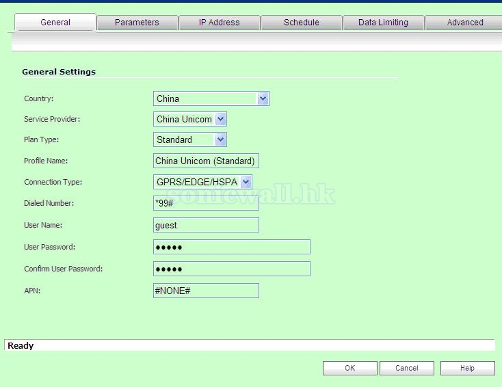Switch to the General tab
Screen dimensions: 502x387
point(55,22)
